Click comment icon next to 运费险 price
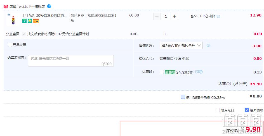The height and width of the screenshot is (136, 264). click(197, 72)
